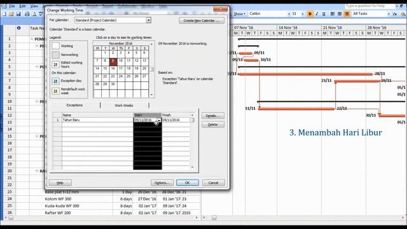Click the AutoFilter funnel icon
This screenshot has width=407, height=229.
coord(394,14)
